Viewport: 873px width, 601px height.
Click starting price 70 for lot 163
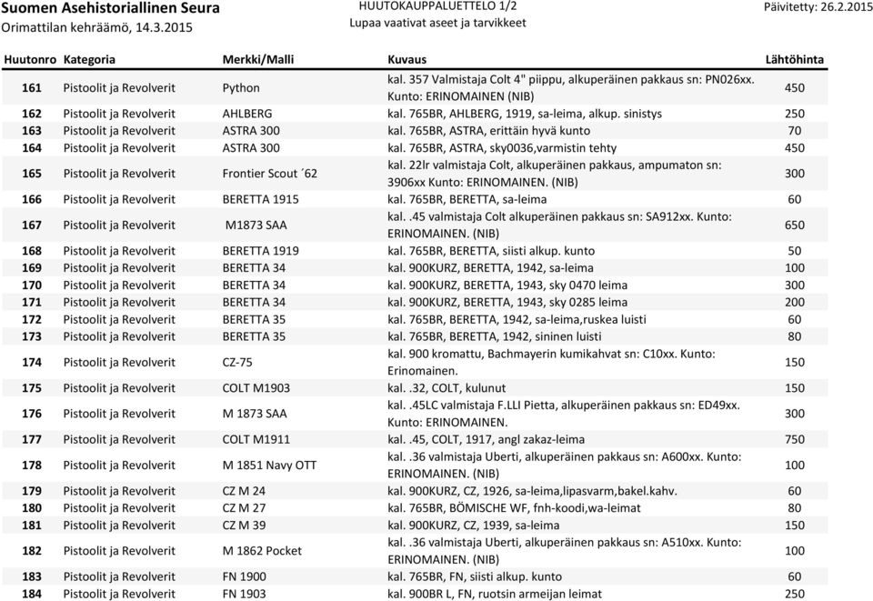[x=795, y=131]
